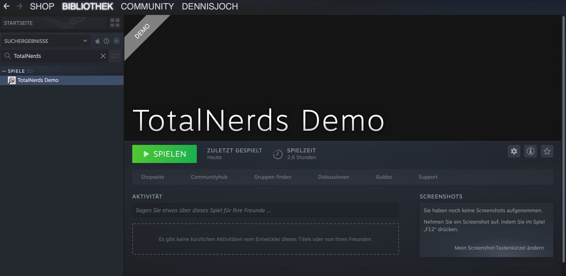The width and height of the screenshot is (566, 276).
Task: Show the game info icon
Action: coord(531,151)
